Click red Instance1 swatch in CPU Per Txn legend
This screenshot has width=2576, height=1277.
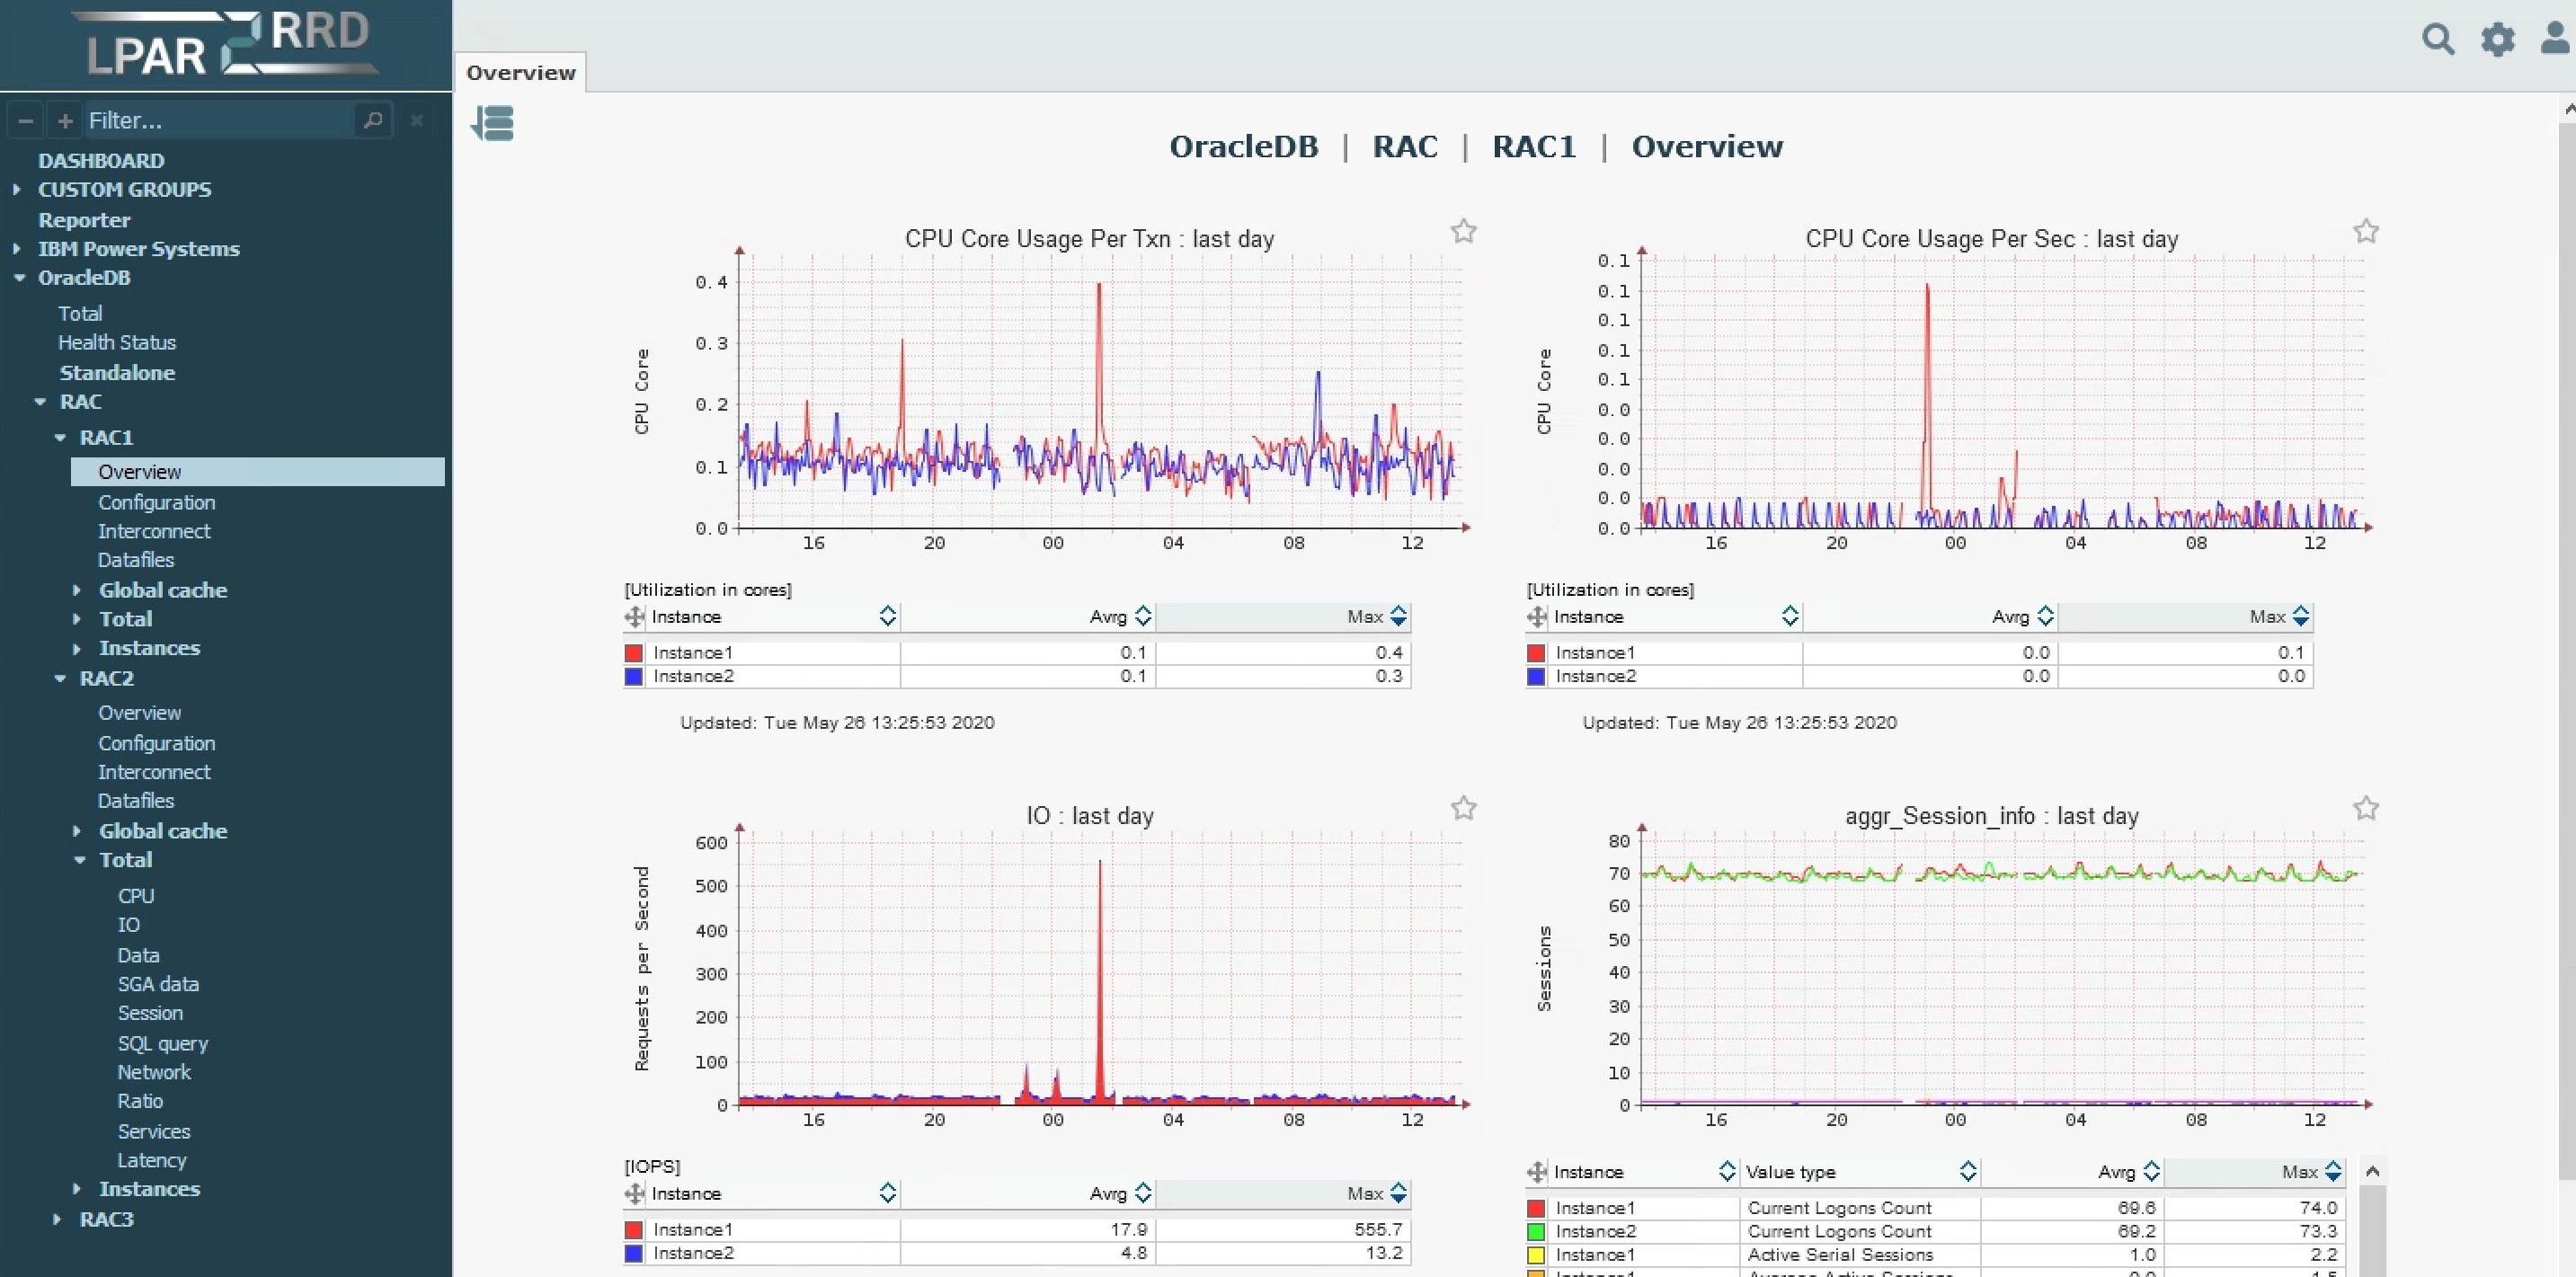[633, 652]
